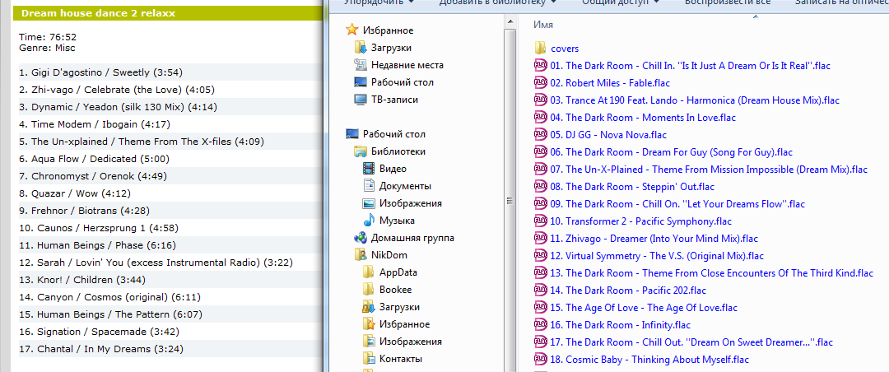Click track 8 Quazar / Wow
The width and height of the screenshot is (889, 372).
pos(77,193)
